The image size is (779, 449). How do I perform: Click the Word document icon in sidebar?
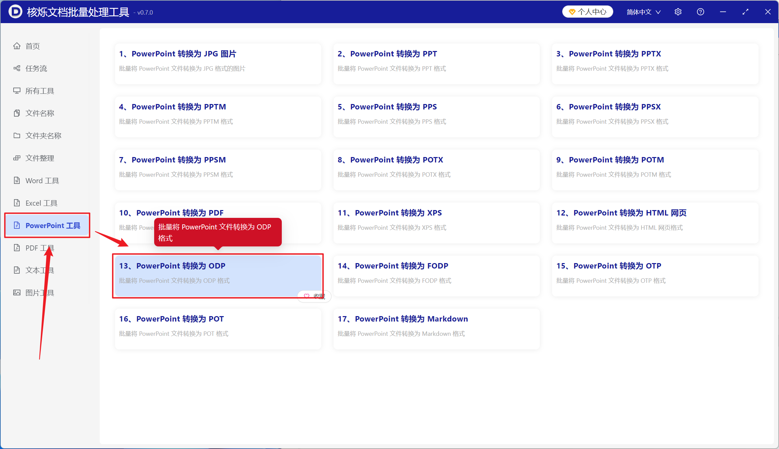pyautogui.click(x=17, y=180)
